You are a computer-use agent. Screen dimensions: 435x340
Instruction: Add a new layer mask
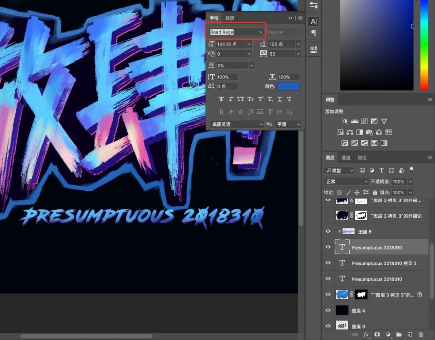[x=377, y=334]
